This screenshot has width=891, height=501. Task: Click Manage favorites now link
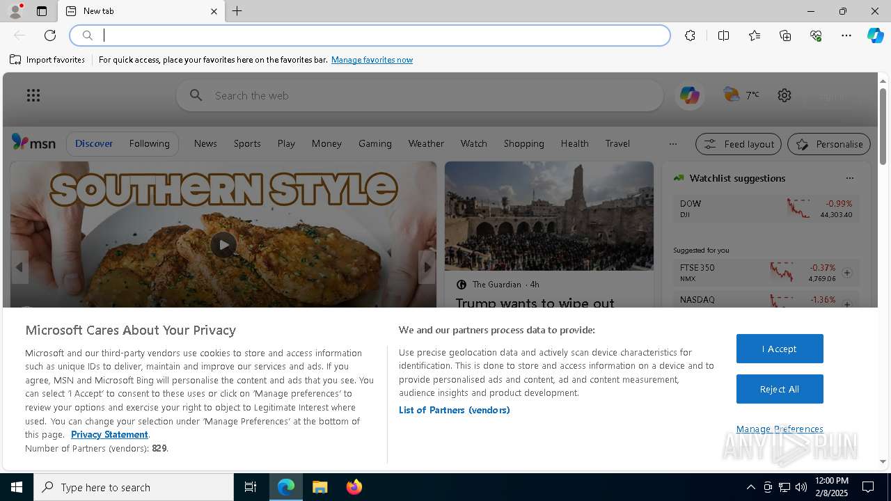coord(372,60)
